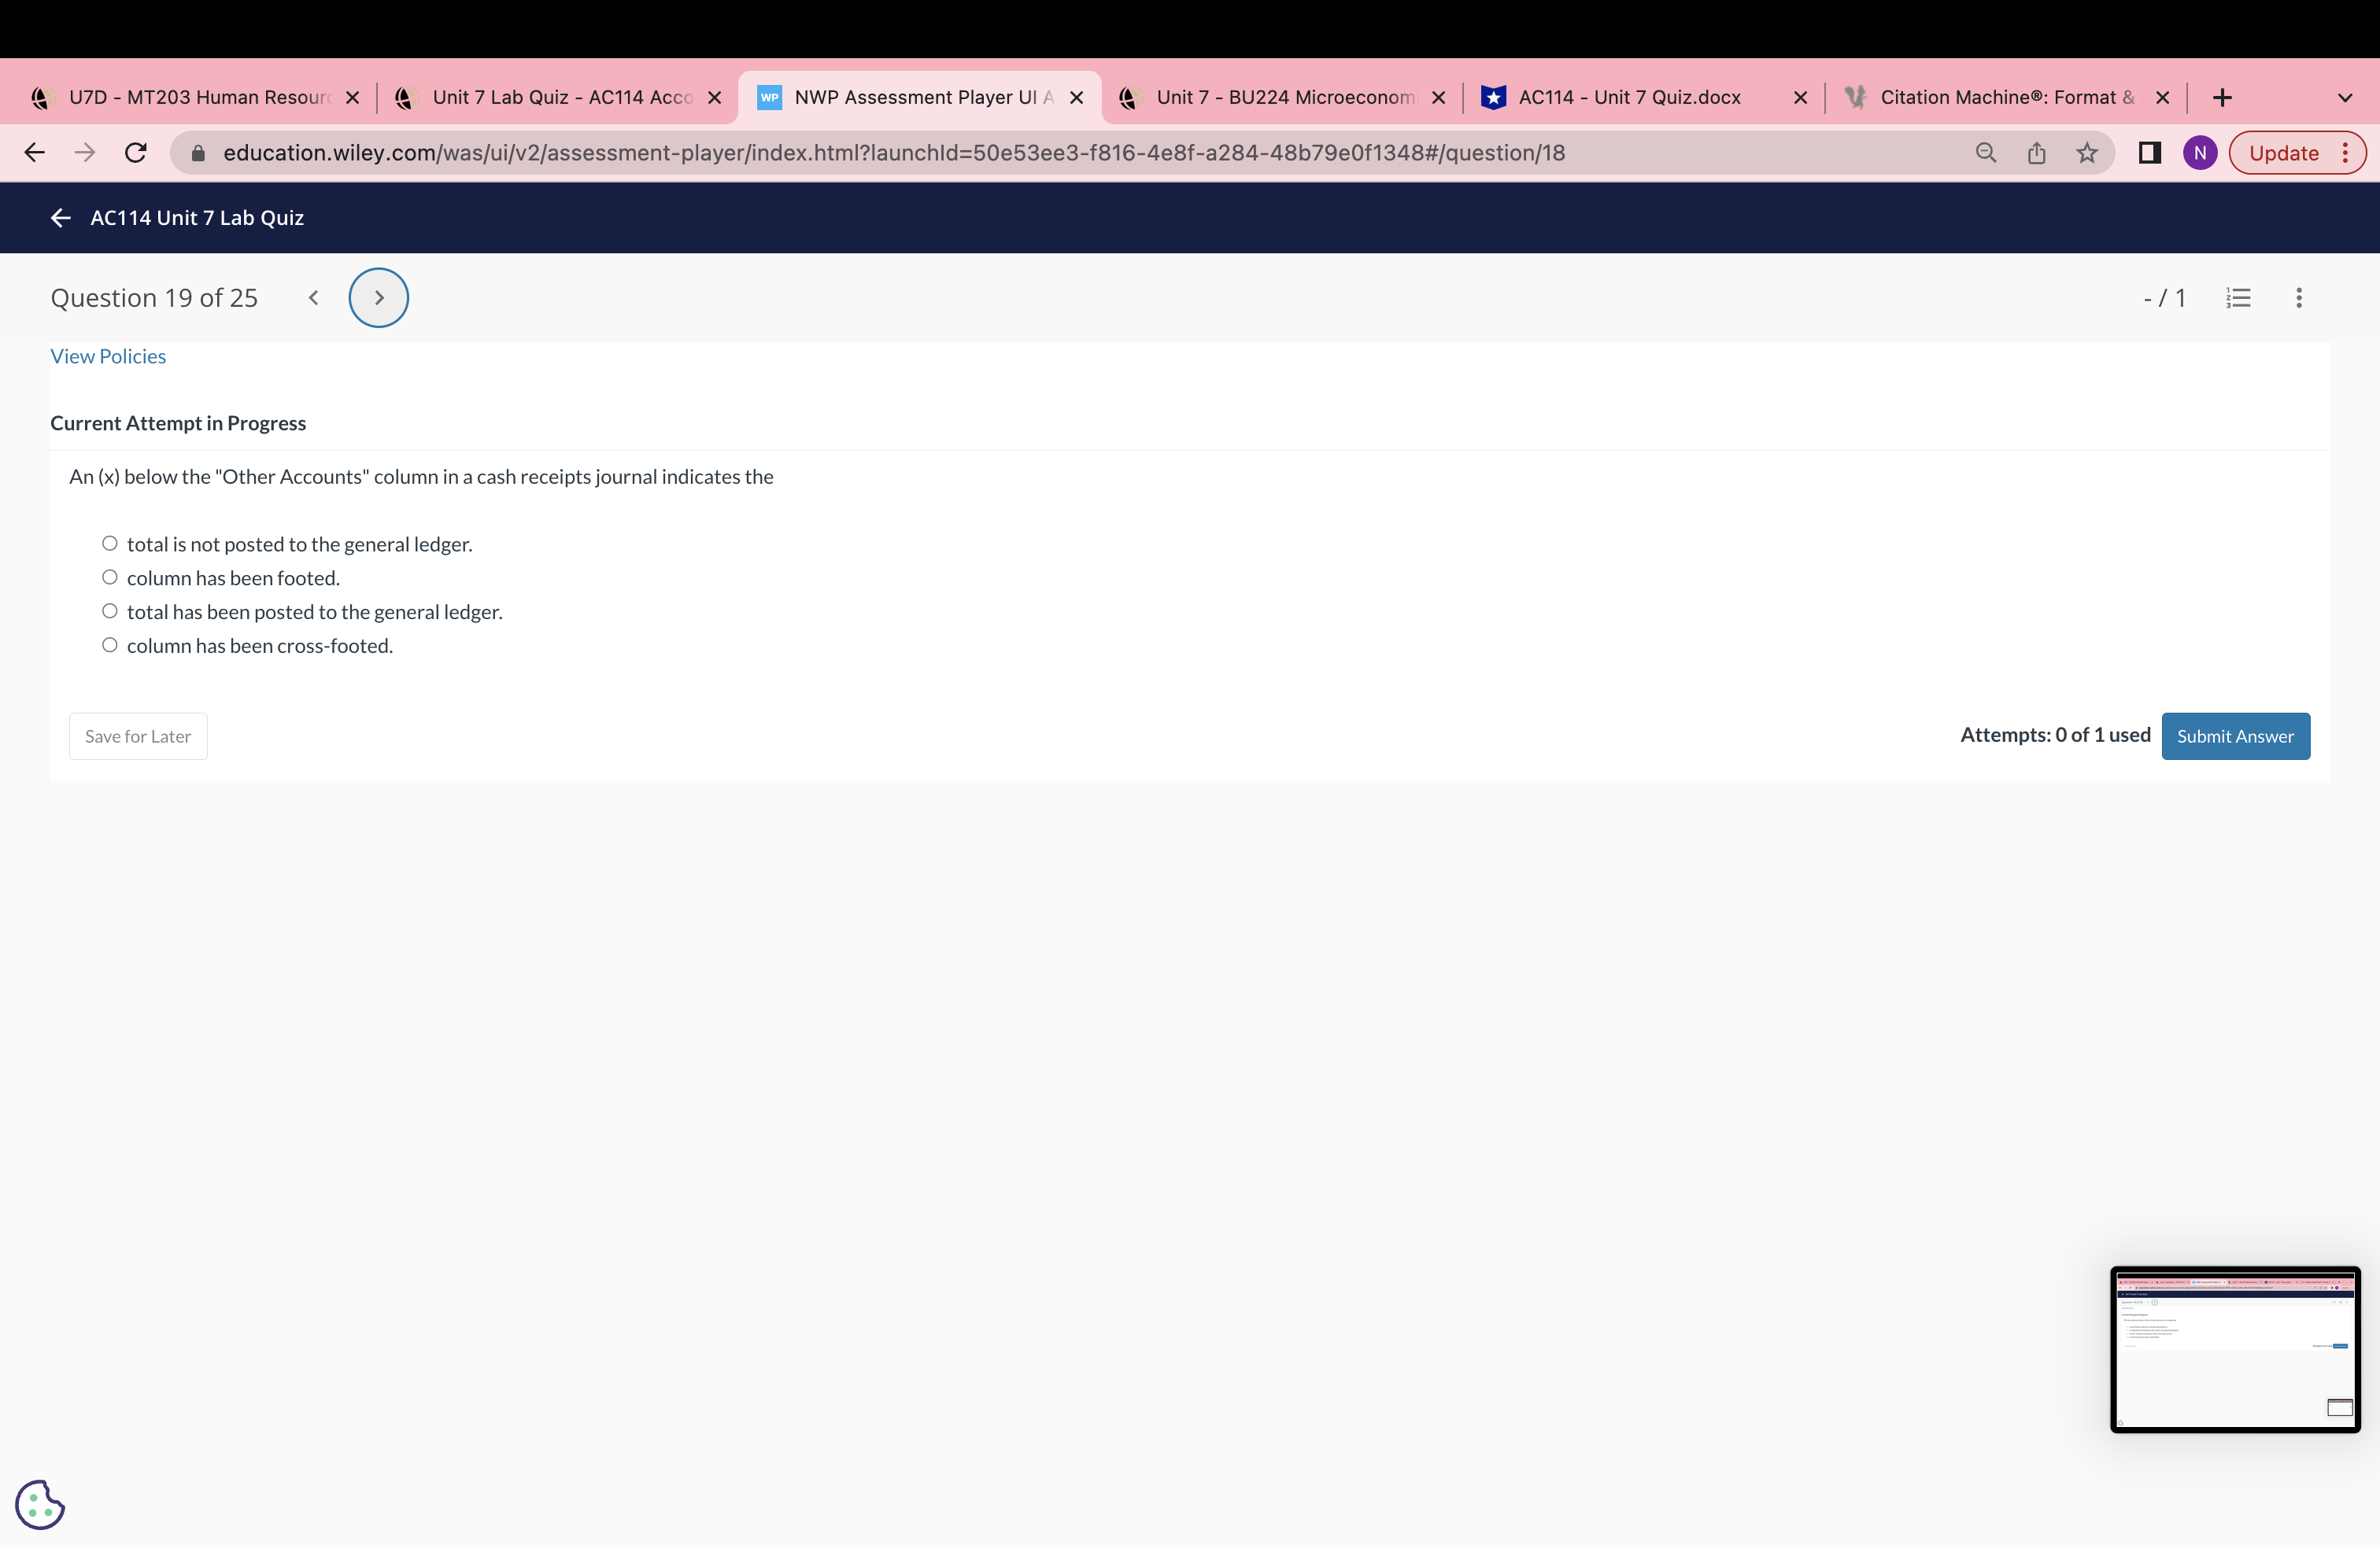Reload the page with the refresh icon
The image size is (2380, 1545).
coord(136,153)
